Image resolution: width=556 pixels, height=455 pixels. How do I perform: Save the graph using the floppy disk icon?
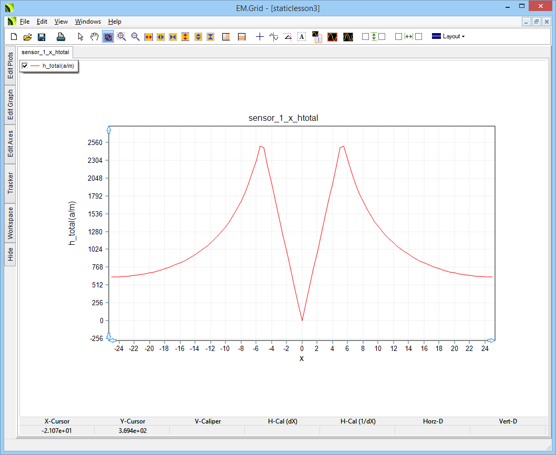click(x=42, y=37)
